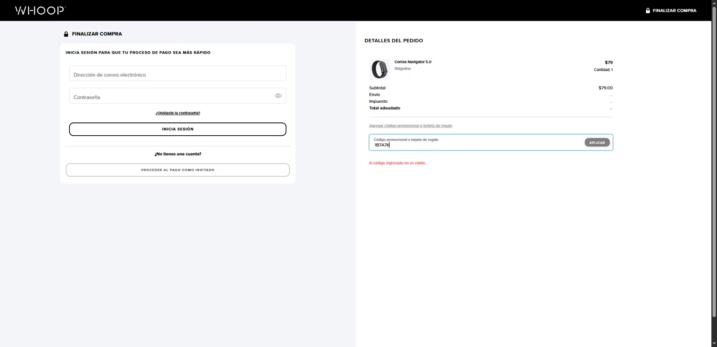Click the Correa Navigator 5.0 product name
Image resolution: width=717 pixels, height=347 pixels.
click(x=413, y=62)
